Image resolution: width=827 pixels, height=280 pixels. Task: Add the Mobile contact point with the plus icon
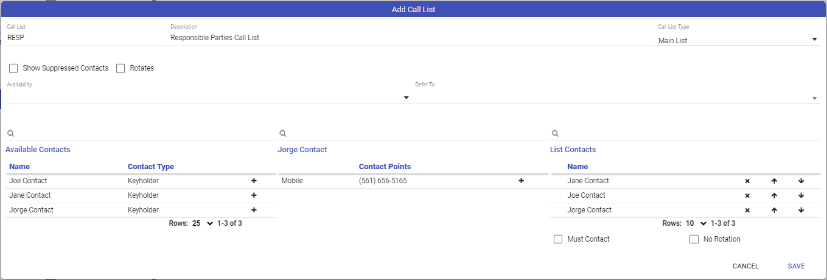[521, 181]
